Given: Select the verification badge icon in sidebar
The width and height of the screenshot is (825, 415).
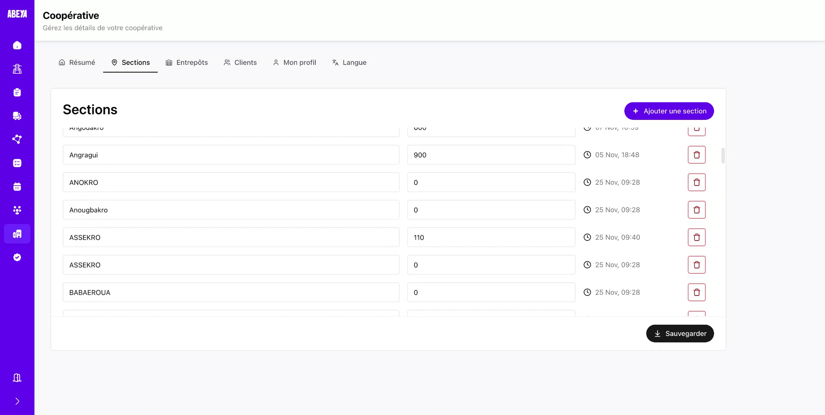Looking at the screenshot, I should [x=17, y=257].
